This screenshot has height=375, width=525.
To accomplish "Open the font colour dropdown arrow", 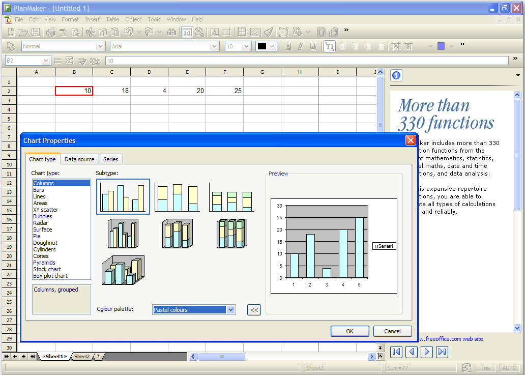I will coord(272,46).
